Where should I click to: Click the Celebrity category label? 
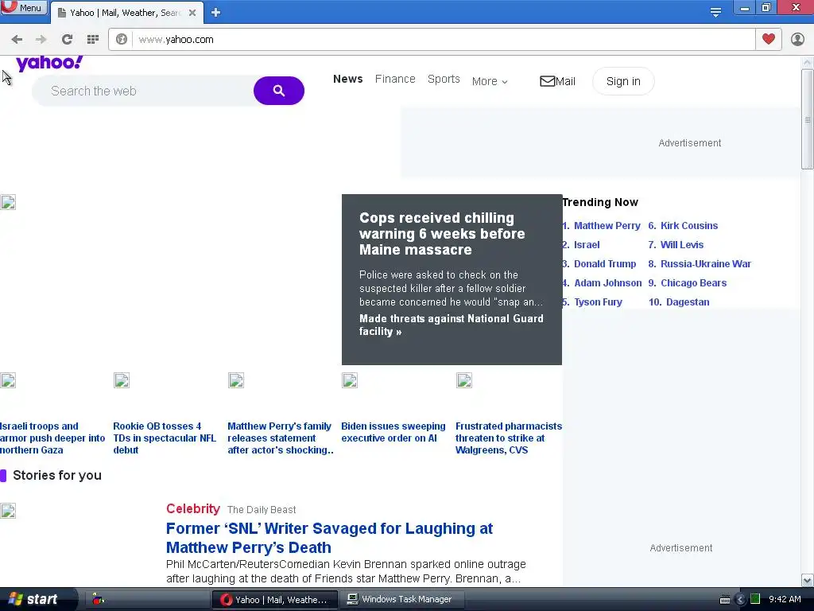click(x=193, y=508)
